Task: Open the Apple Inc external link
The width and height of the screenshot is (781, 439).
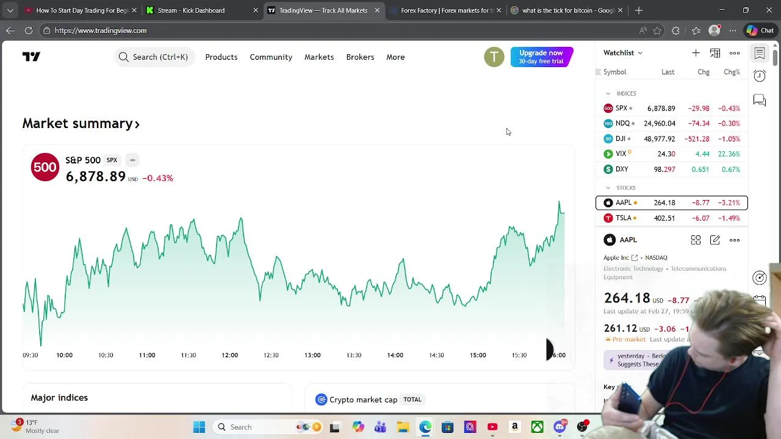Action: 635,258
